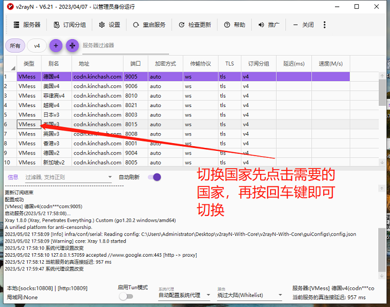Image resolution: width=390 pixels, height=307 pixels.
Task: Toggle the 自动刷新 auto refresh switch
Action: coord(154,177)
